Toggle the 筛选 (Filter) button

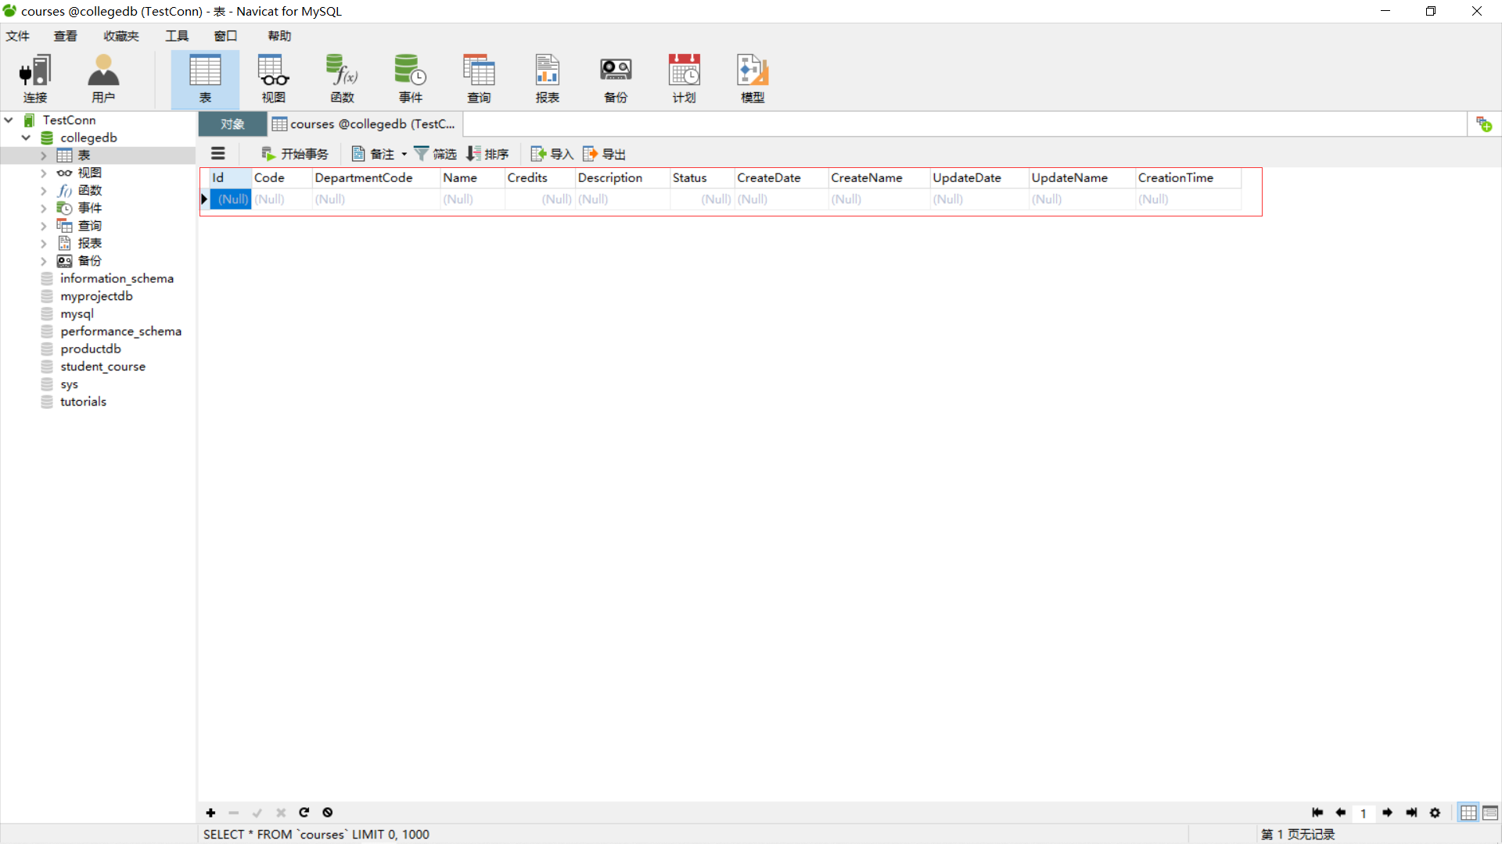[436, 154]
